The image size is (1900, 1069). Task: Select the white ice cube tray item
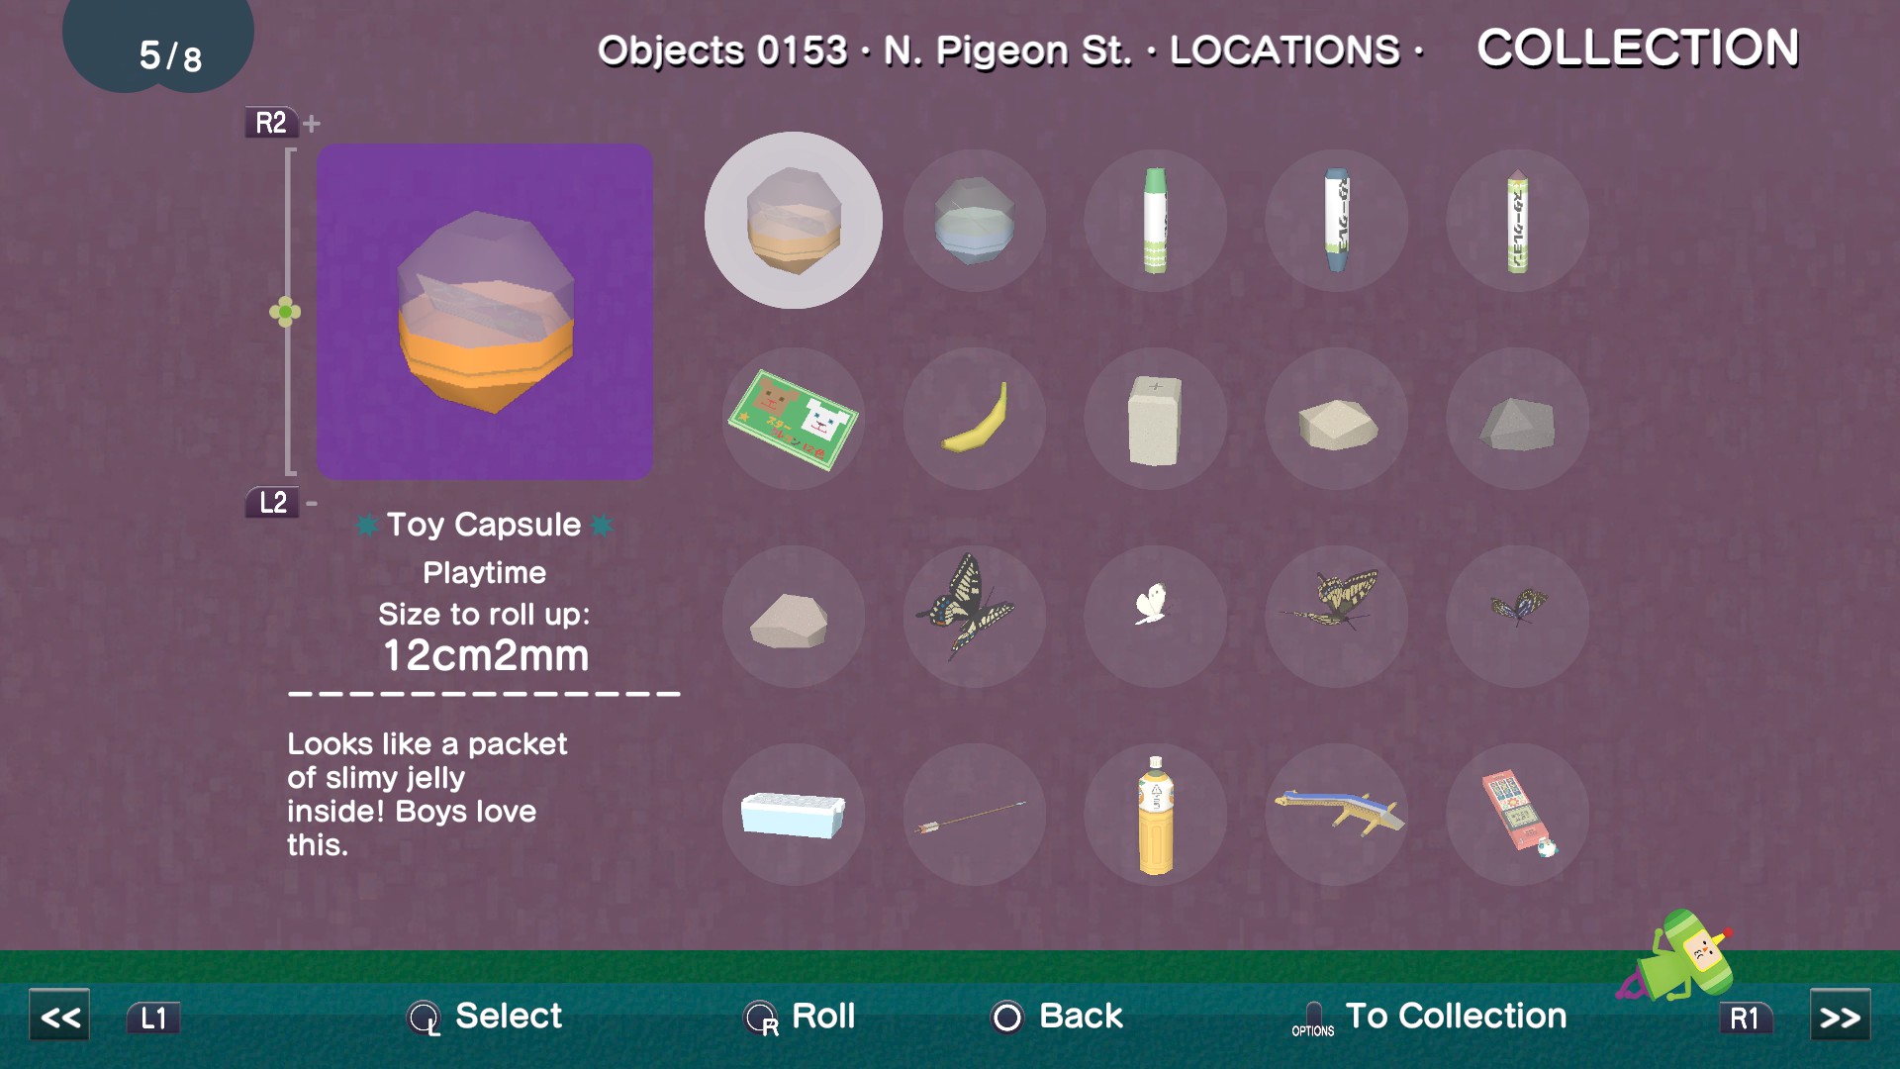tap(793, 815)
